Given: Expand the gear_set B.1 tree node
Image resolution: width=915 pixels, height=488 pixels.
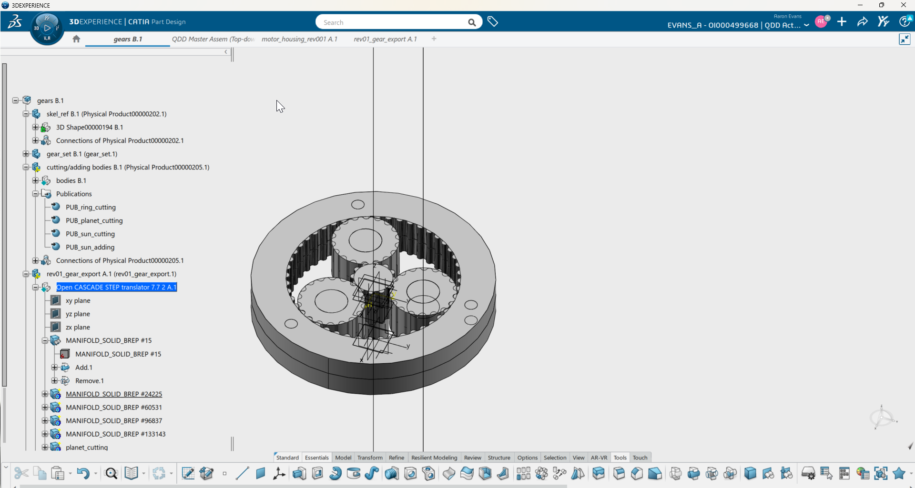Looking at the screenshot, I should [x=26, y=154].
